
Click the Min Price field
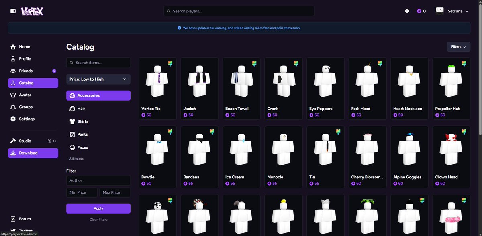pyautogui.click(x=82, y=192)
